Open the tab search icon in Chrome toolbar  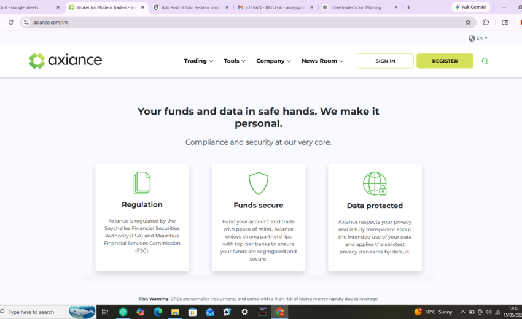click(505, 22)
